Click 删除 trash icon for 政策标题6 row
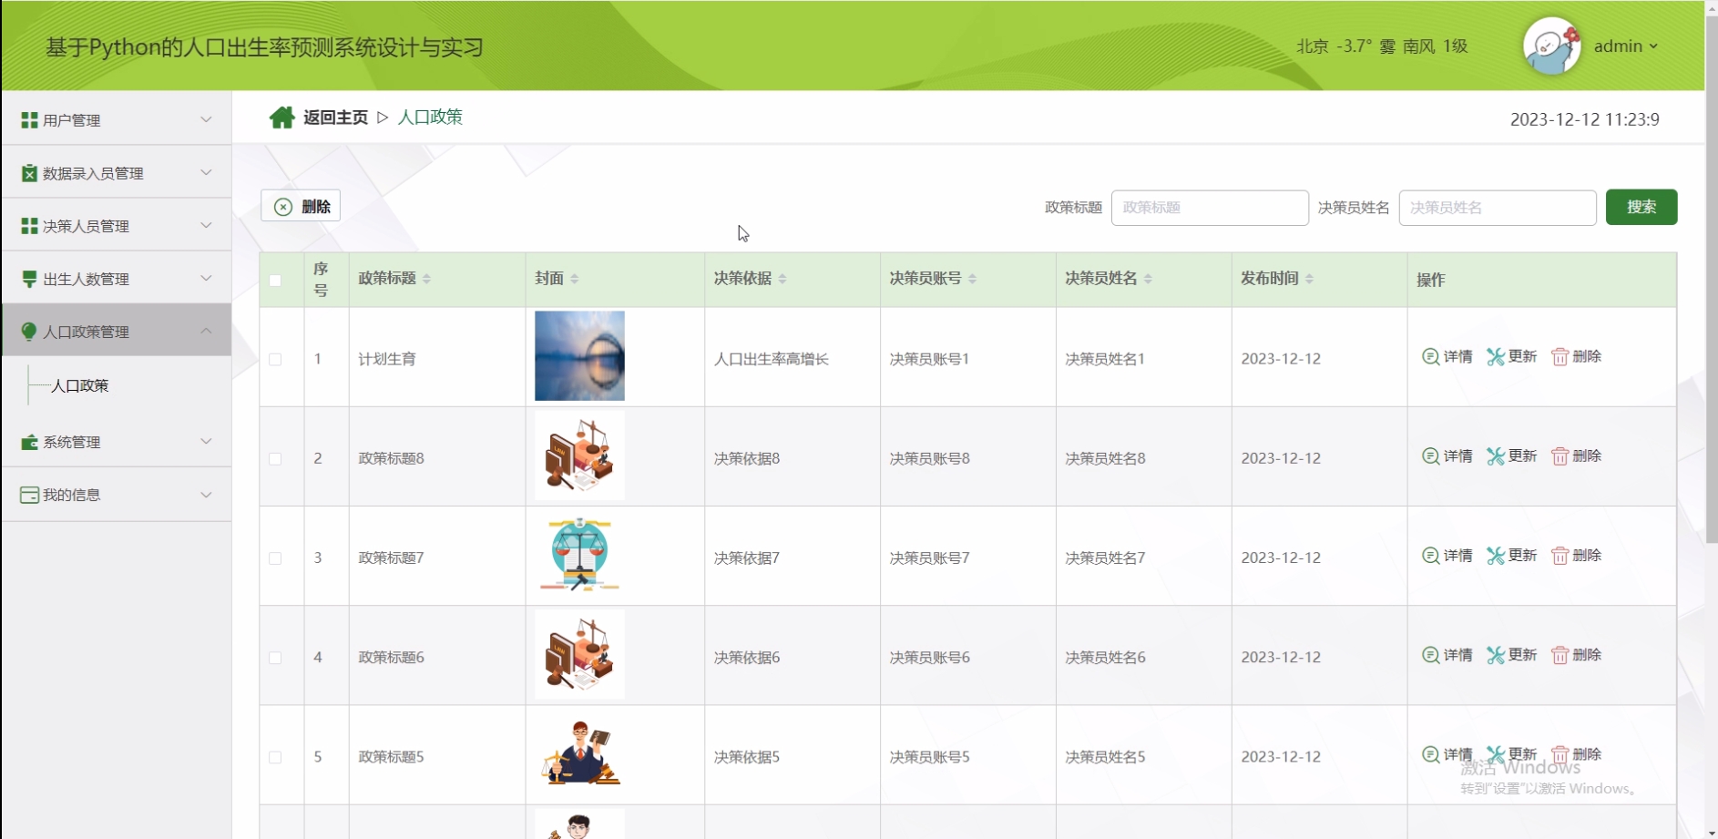The width and height of the screenshot is (1718, 839). click(1559, 655)
